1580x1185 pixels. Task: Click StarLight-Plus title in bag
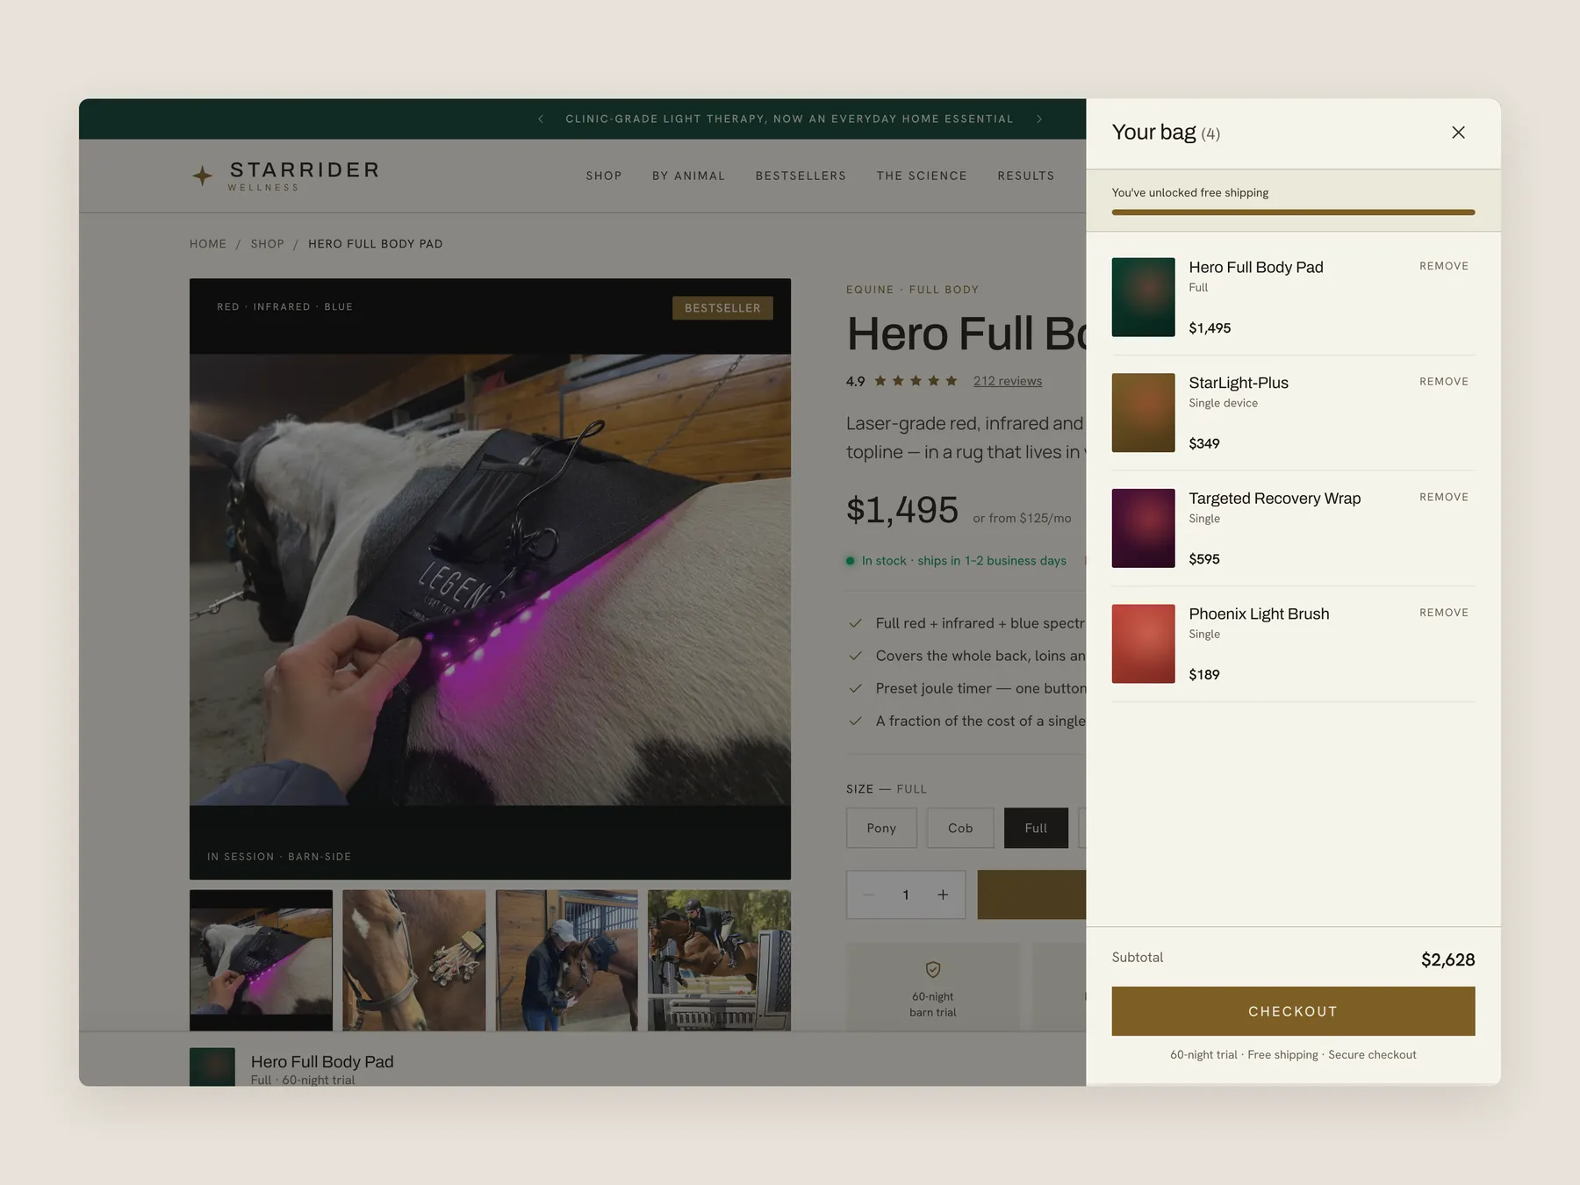tap(1239, 383)
